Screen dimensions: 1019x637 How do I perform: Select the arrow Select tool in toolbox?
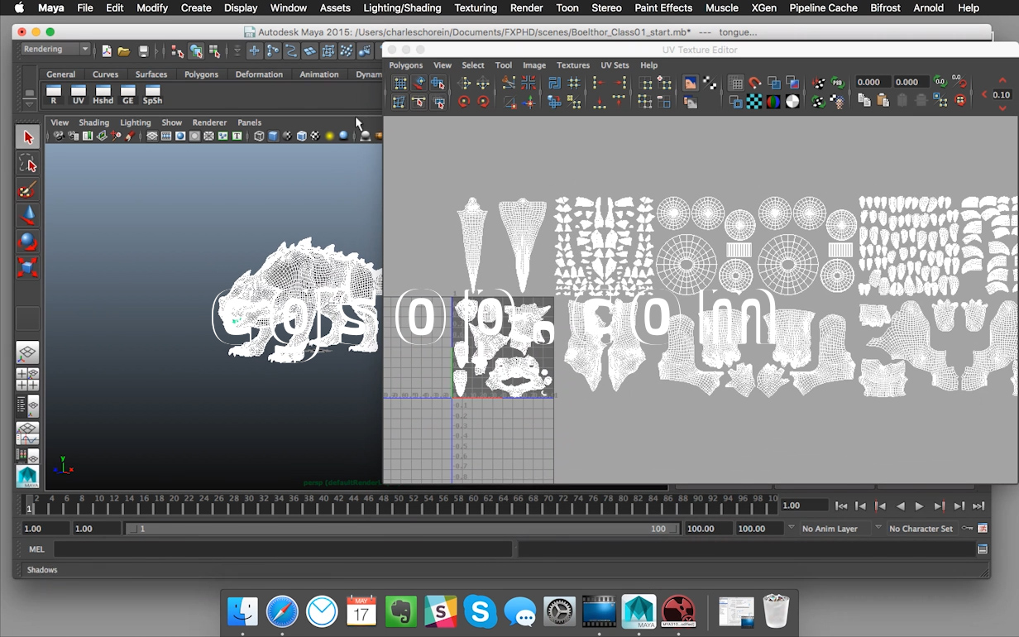[28, 137]
